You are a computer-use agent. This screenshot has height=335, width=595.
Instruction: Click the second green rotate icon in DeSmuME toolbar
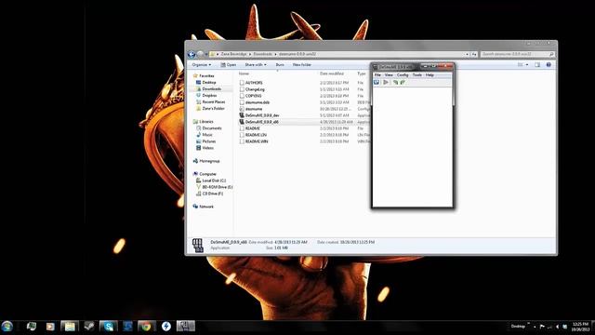coord(403,82)
